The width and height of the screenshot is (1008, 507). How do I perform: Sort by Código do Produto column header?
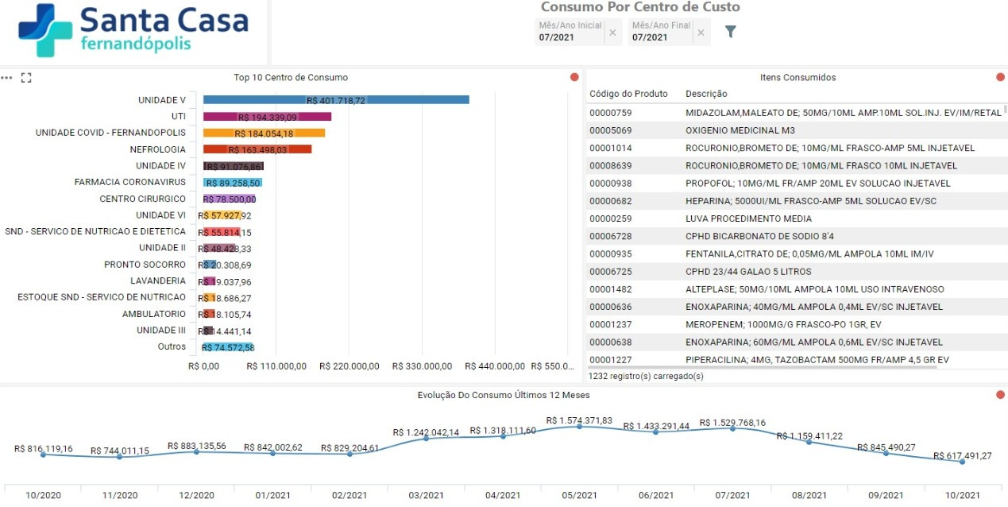pos(628,94)
